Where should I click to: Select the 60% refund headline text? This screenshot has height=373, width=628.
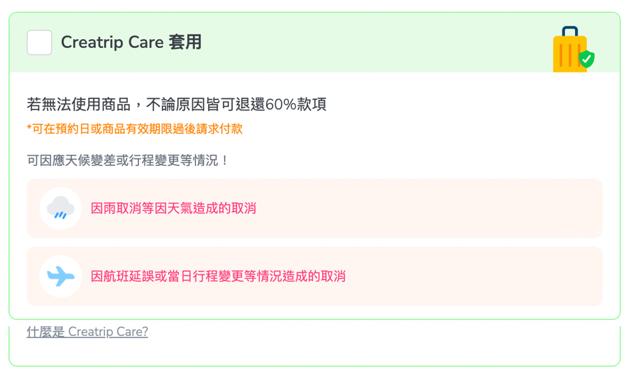click(176, 105)
